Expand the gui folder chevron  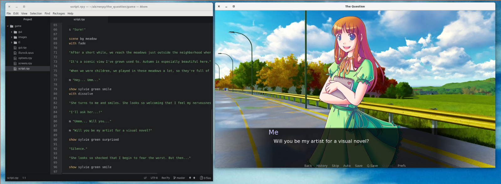(12, 32)
